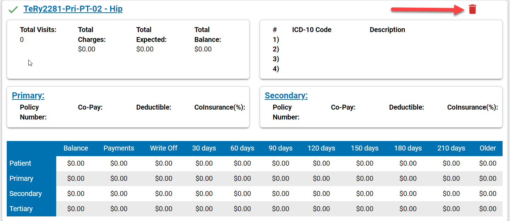Click the 90 days column header
510x221 pixels.
281,148
